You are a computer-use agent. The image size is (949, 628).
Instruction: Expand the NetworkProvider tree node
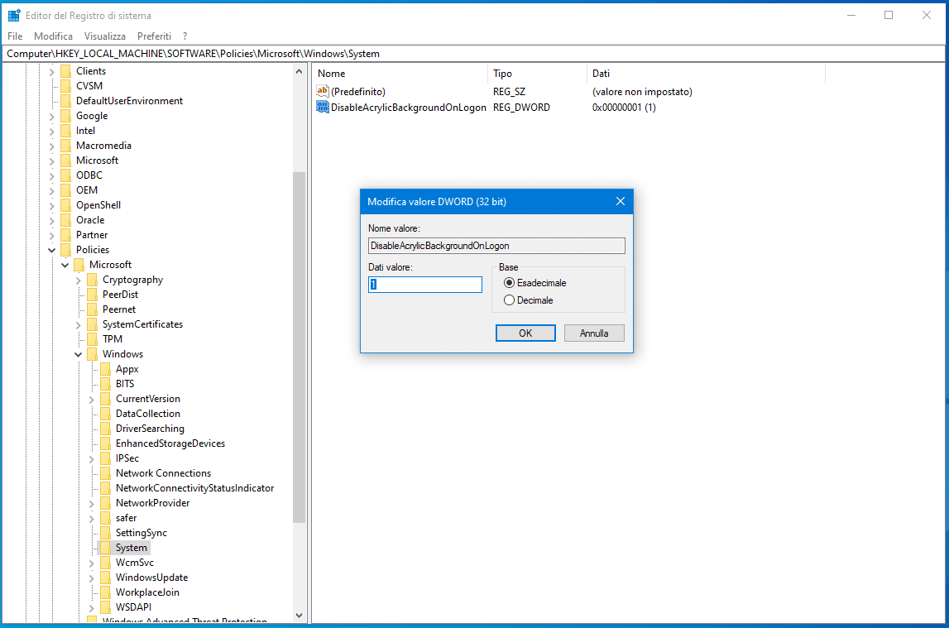92,503
